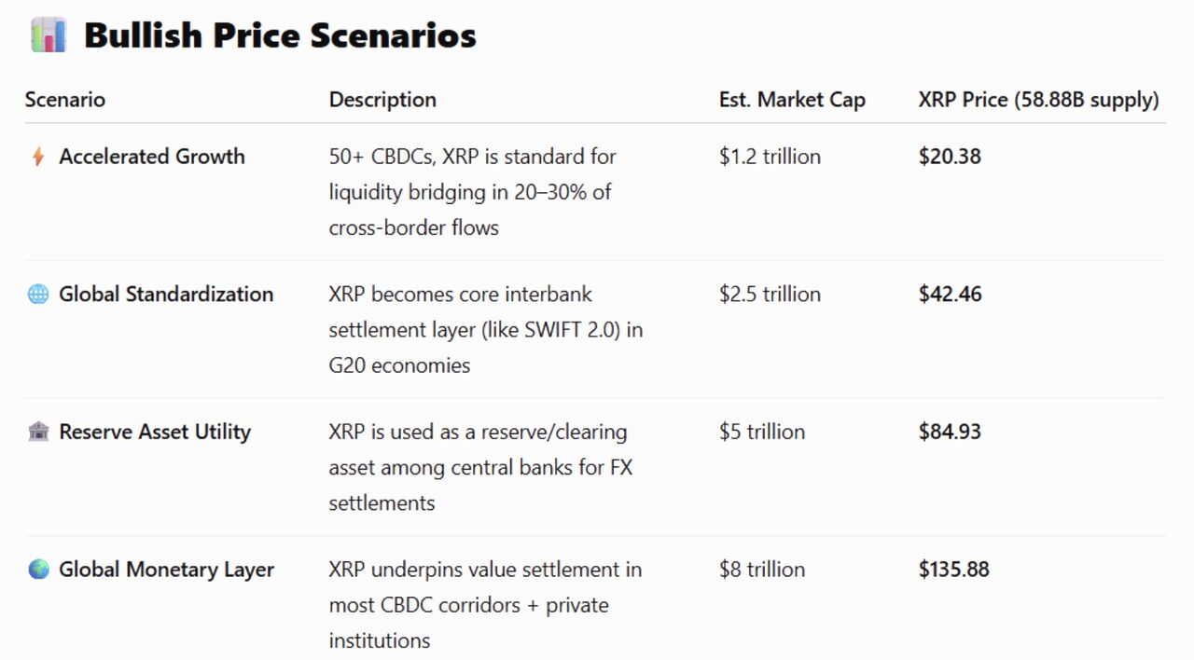
Task: Click the $1.2 trillion market cap cell
Action: coord(770,157)
